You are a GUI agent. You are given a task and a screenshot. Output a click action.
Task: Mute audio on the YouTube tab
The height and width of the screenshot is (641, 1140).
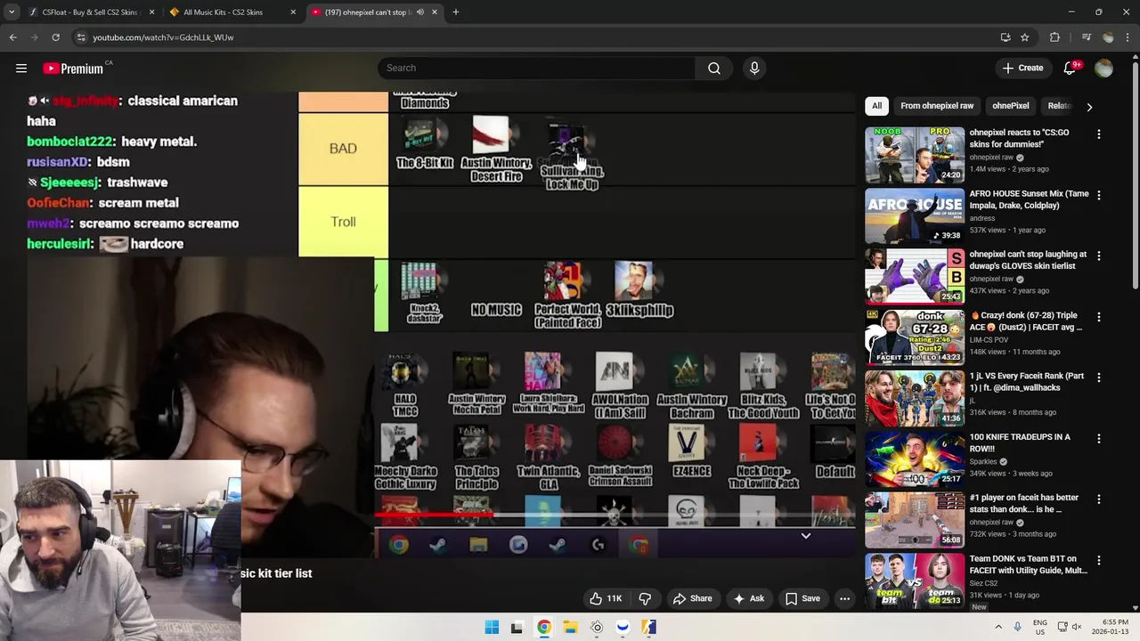pyautogui.click(x=420, y=12)
